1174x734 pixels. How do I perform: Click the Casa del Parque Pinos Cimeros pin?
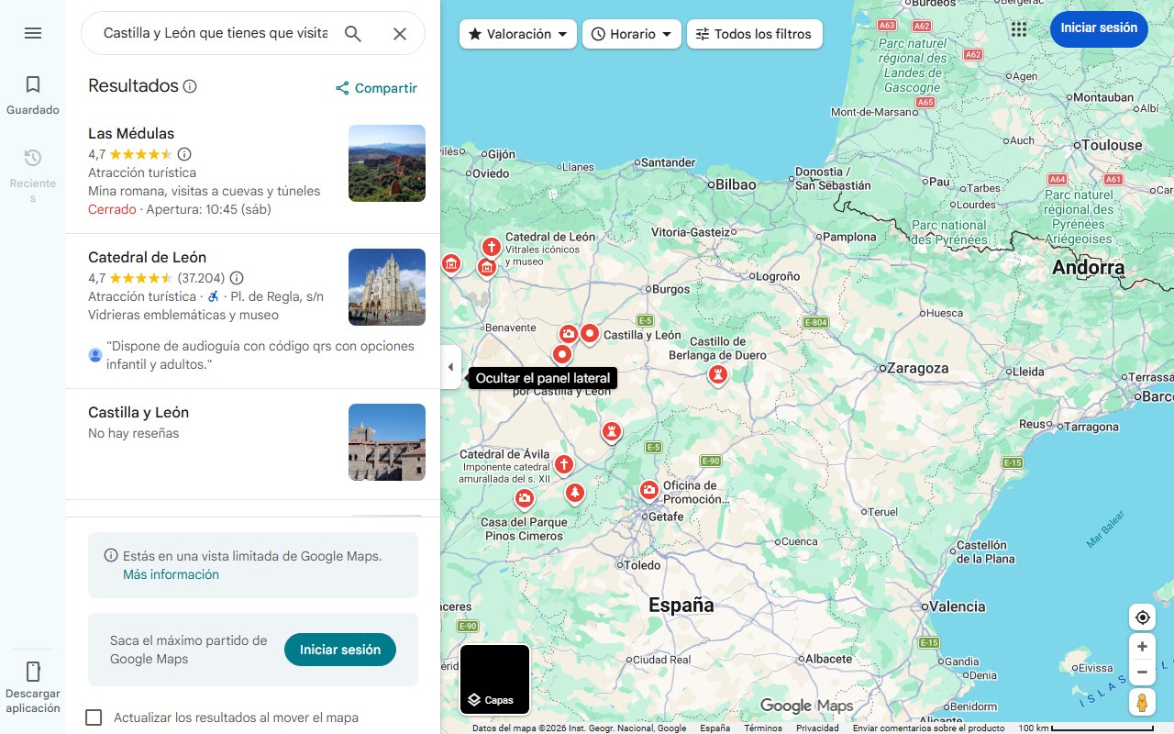524,498
